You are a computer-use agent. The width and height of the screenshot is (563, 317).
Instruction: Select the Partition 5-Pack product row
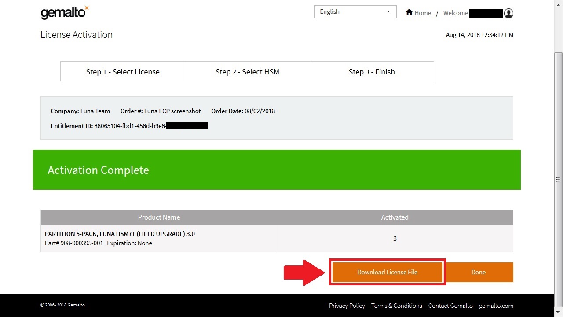click(x=159, y=238)
